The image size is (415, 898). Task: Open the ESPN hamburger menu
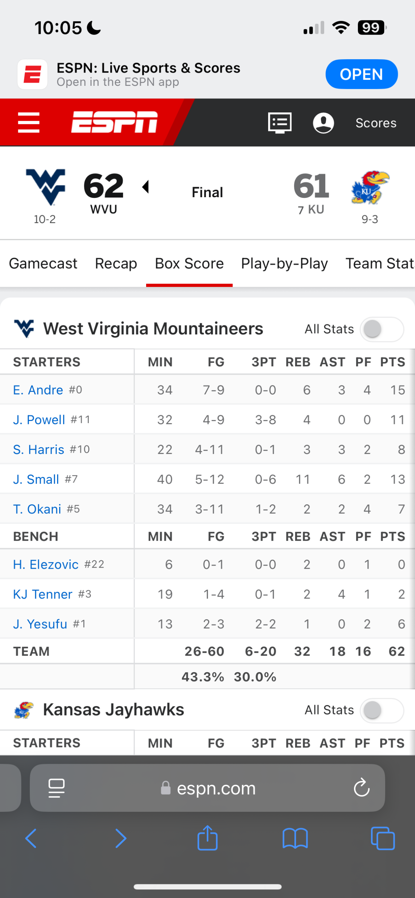point(29,122)
